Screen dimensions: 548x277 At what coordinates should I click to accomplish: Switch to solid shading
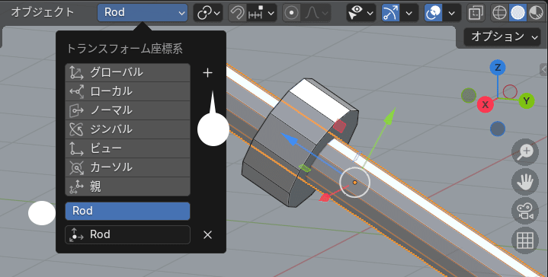(x=518, y=13)
